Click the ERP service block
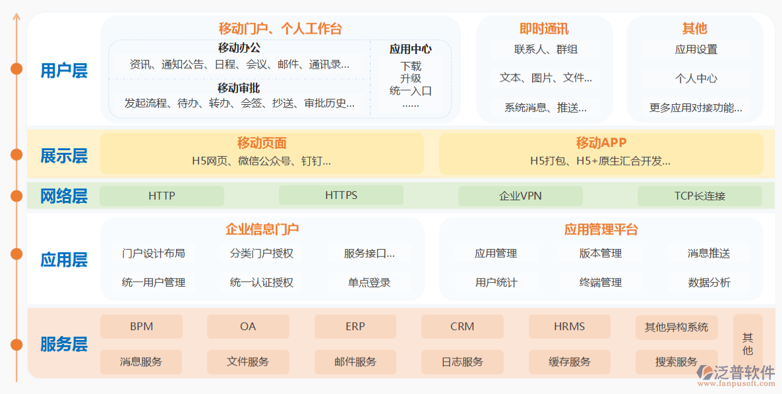 355,326
